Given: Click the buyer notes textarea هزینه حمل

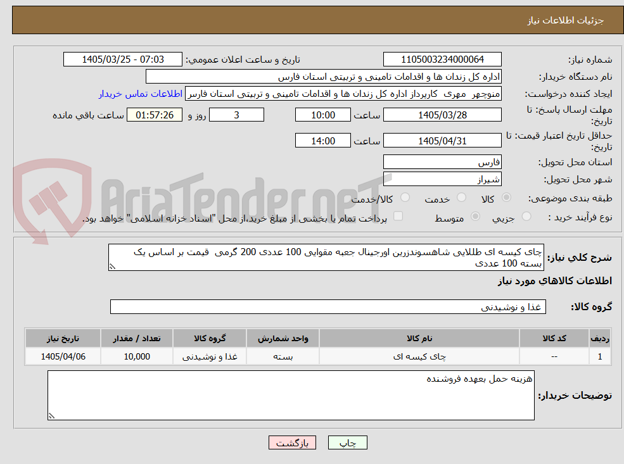Looking at the screenshot, I should tap(291, 395).
